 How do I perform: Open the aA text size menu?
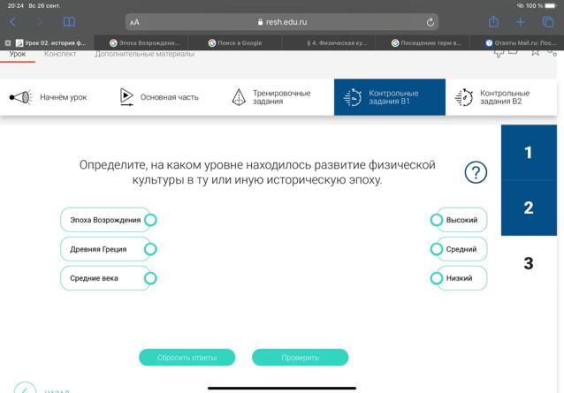134,22
